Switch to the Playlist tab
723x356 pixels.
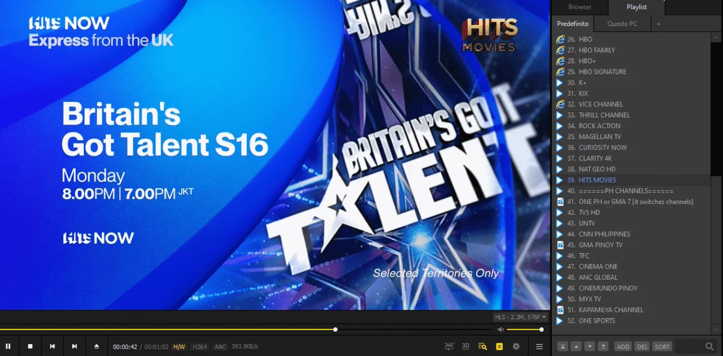[637, 7]
